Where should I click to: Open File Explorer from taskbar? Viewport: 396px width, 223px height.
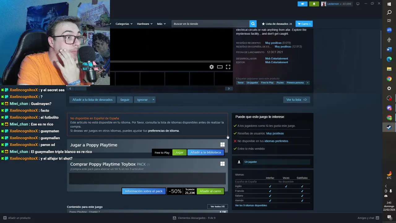[x=389, y=69]
